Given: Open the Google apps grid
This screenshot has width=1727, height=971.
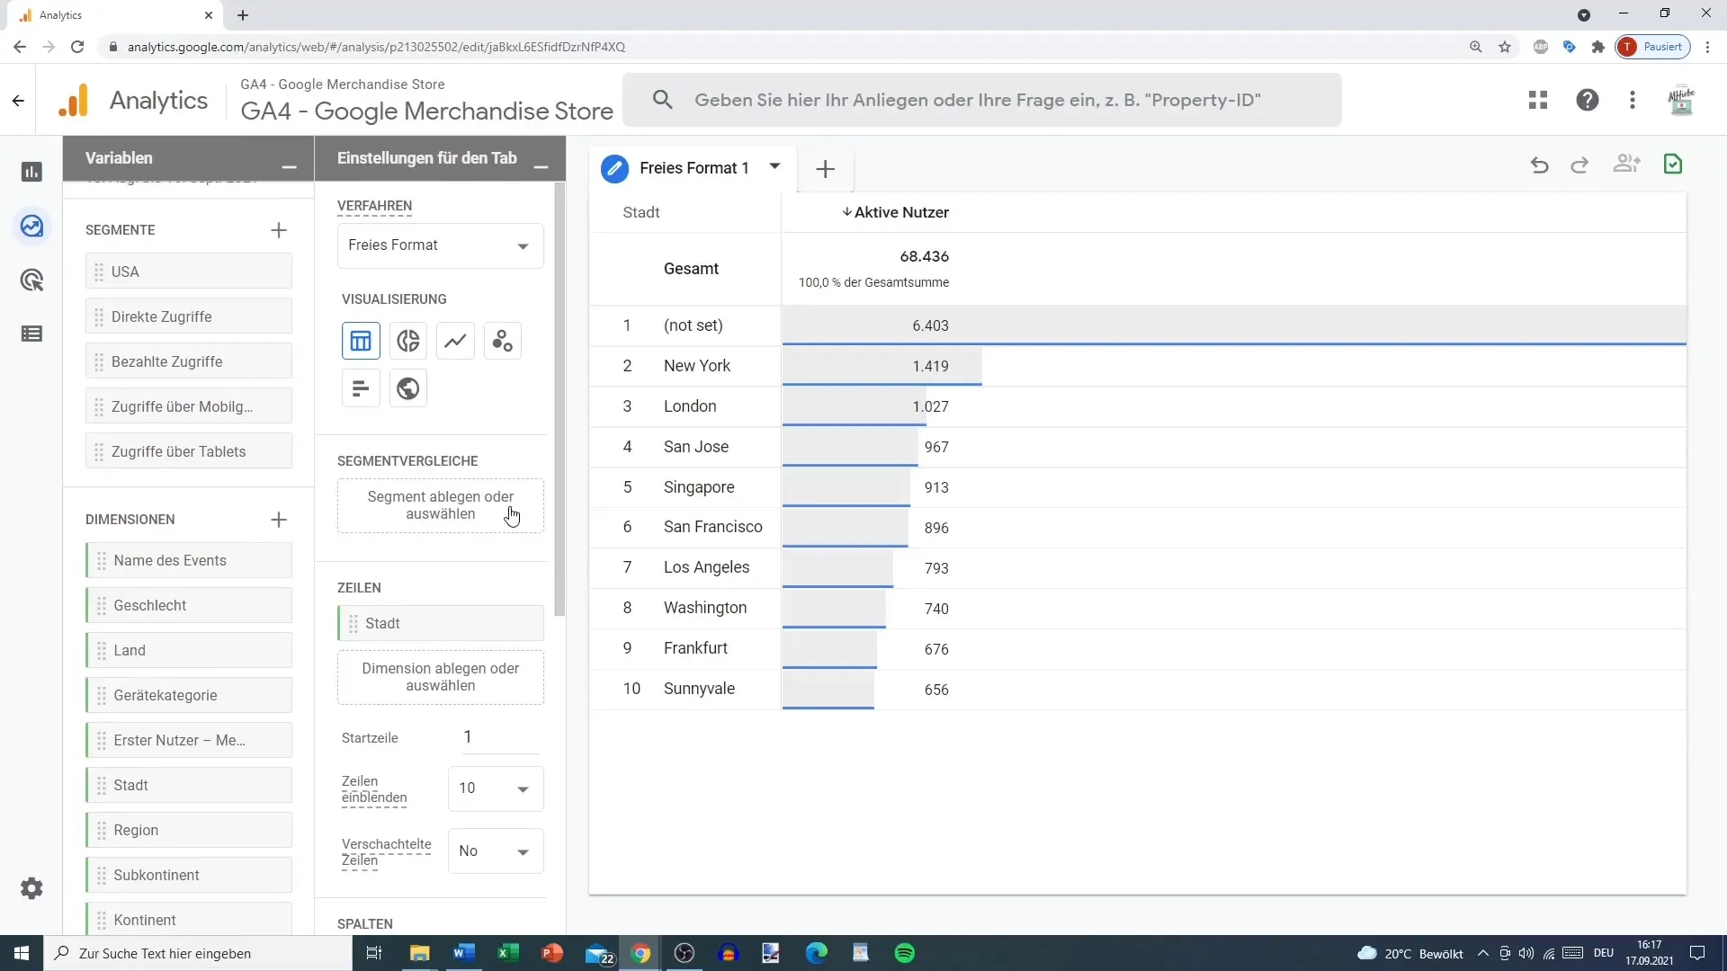Looking at the screenshot, I should pos(1538,100).
